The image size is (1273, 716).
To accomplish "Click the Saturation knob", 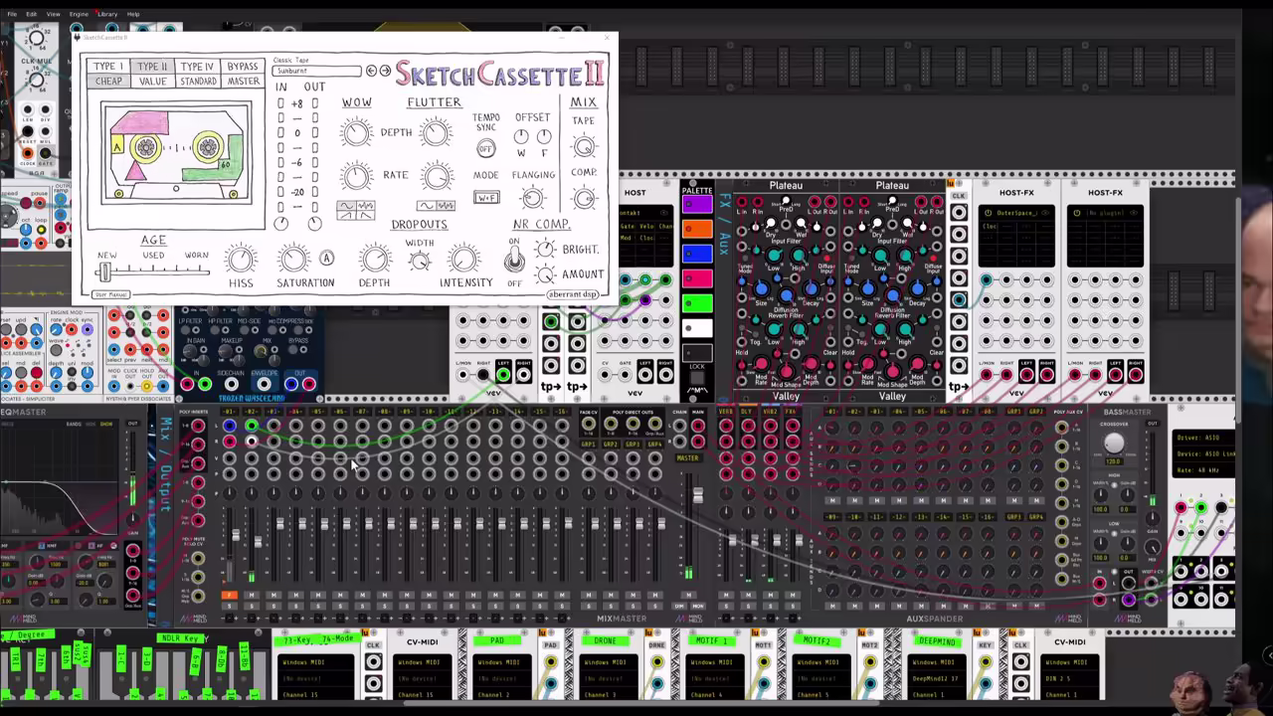I will pyautogui.click(x=293, y=260).
